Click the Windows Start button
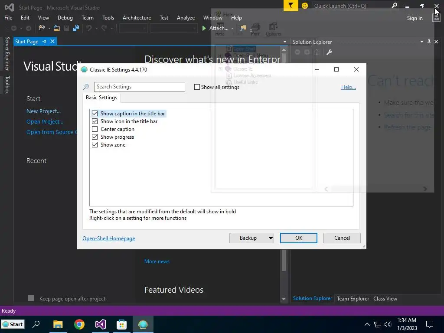 coord(13,324)
